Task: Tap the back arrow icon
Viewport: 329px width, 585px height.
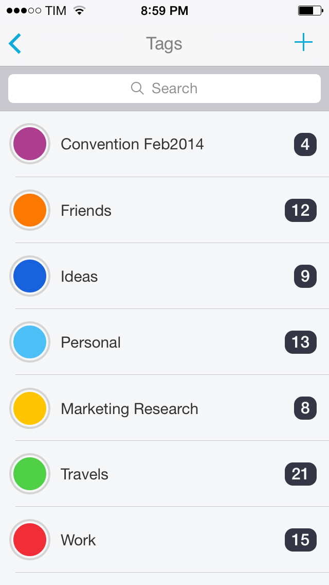Action: (x=15, y=44)
